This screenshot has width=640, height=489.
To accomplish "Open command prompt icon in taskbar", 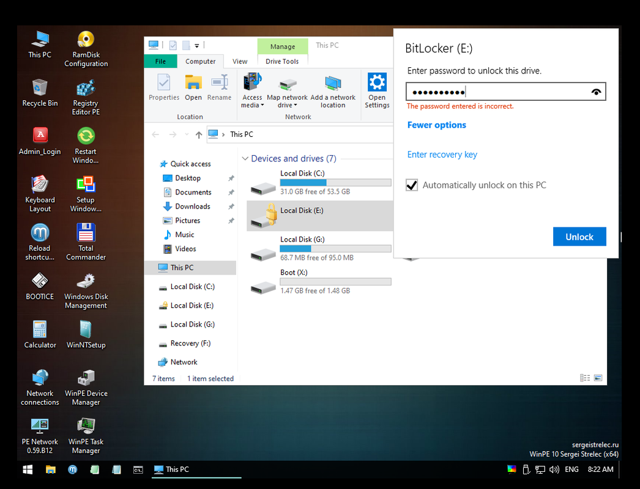I will [x=138, y=470].
